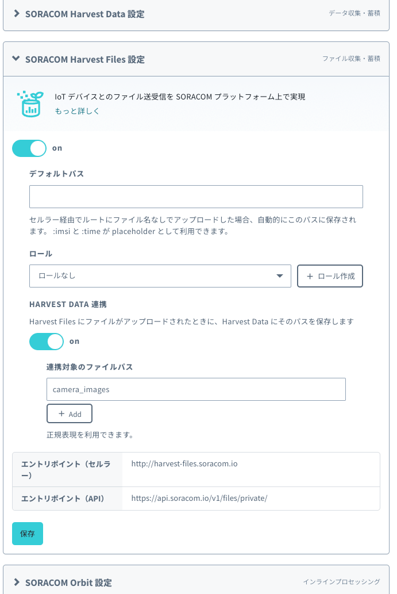Click the ロール dropdown caret arrow

click(x=280, y=276)
